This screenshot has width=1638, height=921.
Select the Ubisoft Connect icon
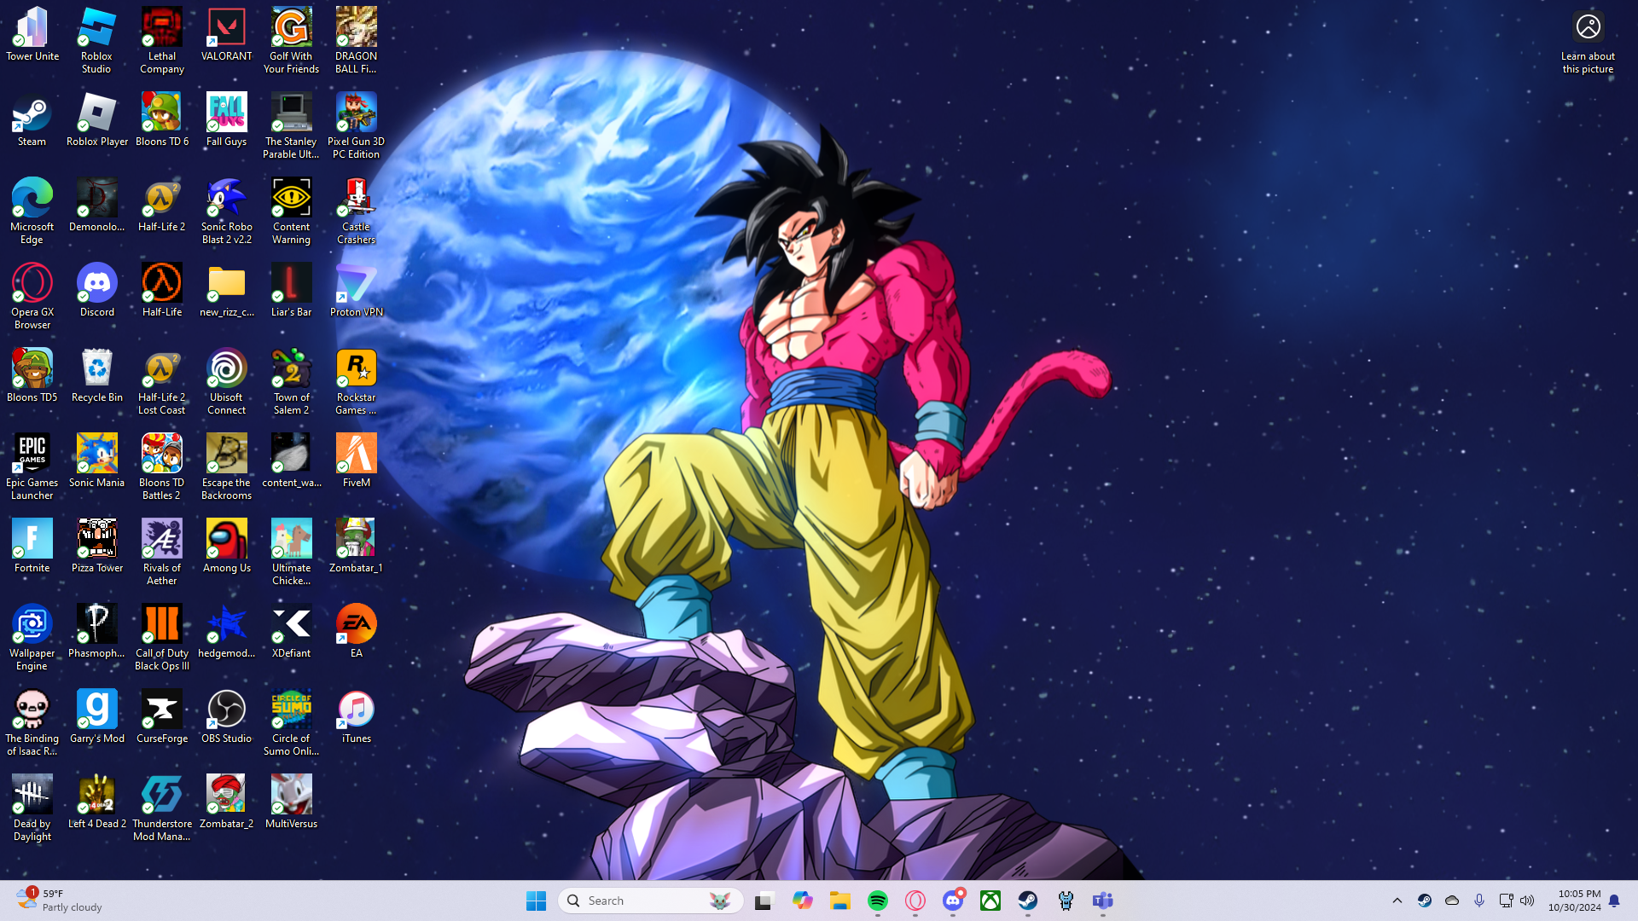(227, 382)
